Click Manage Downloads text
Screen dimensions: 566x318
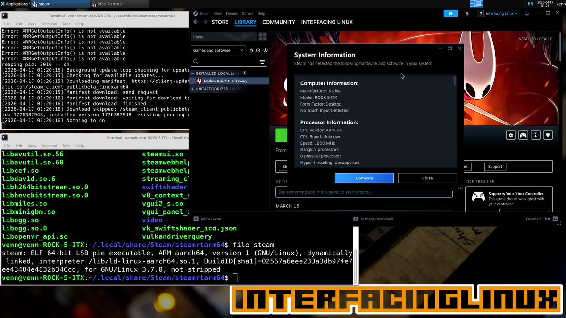(x=377, y=219)
